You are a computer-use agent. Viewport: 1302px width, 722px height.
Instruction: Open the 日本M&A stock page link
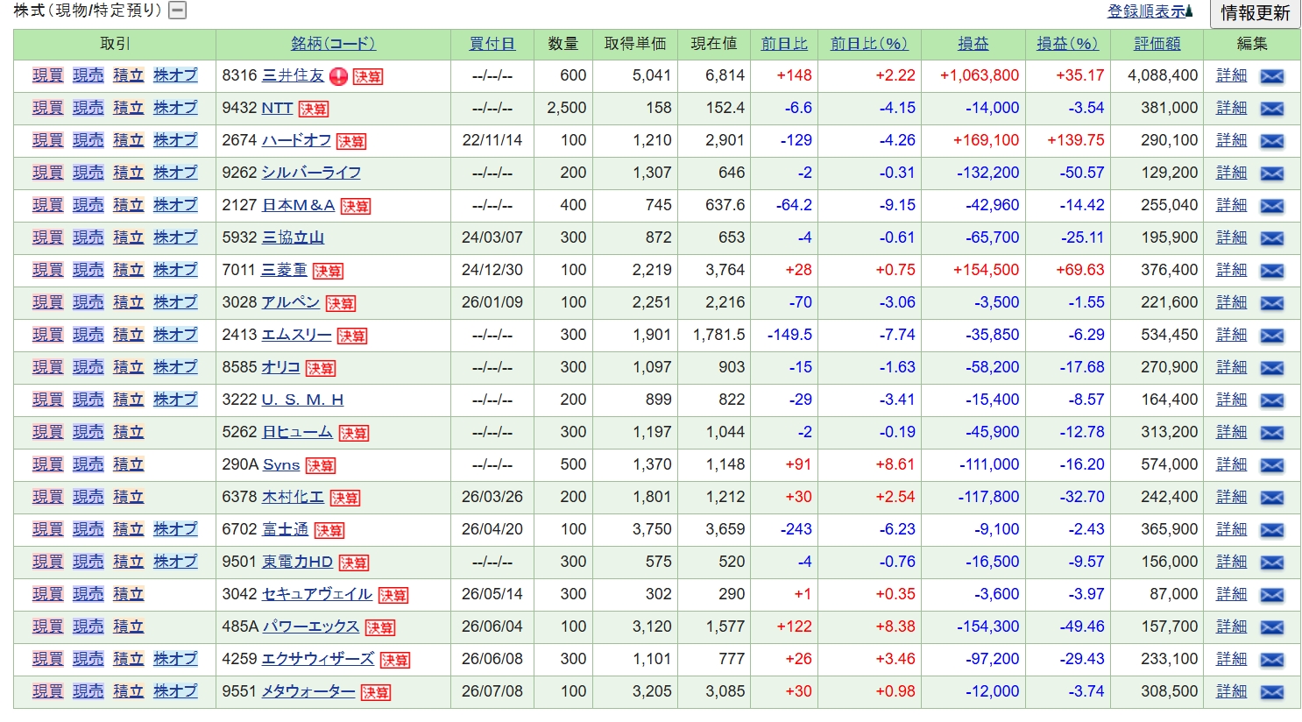pos(299,205)
